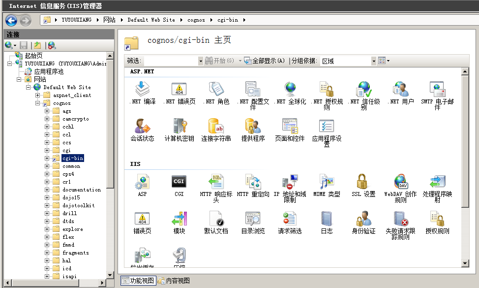
Task: Collapse the cognos tree node
Action: click(x=37, y=103)
